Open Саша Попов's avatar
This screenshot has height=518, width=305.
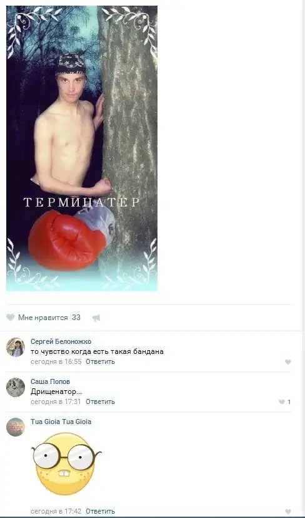[16, 387]
